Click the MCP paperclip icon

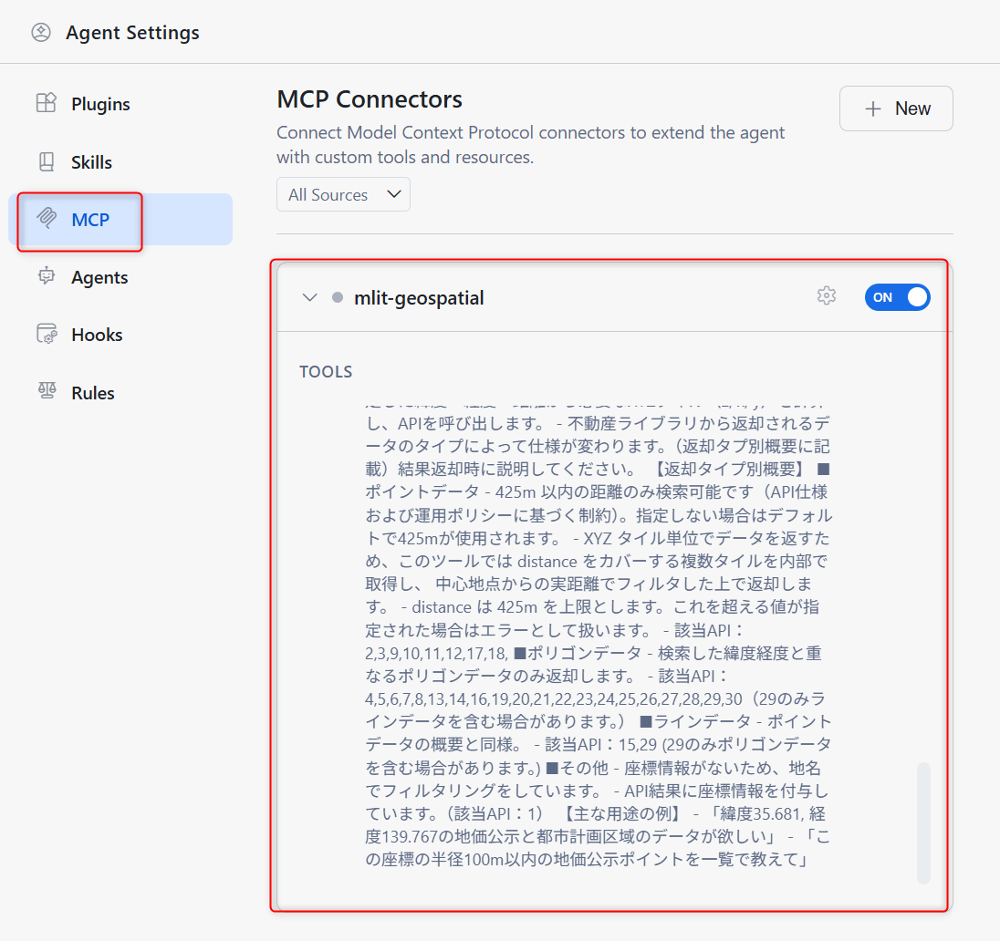coord(46,219)
